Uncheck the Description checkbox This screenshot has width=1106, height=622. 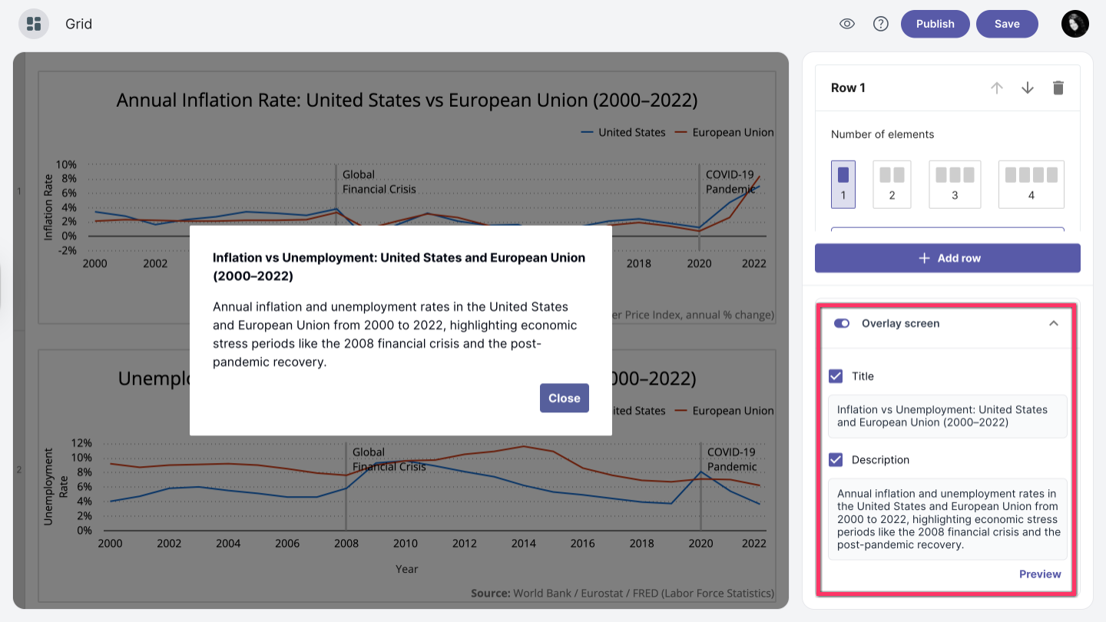[836, 460]
